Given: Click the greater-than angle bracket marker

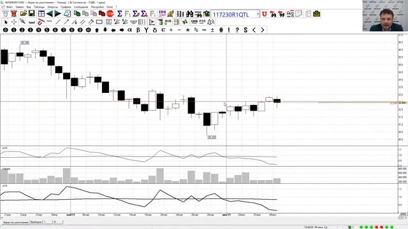Looking at the screenshot, I should click(262, 30).
